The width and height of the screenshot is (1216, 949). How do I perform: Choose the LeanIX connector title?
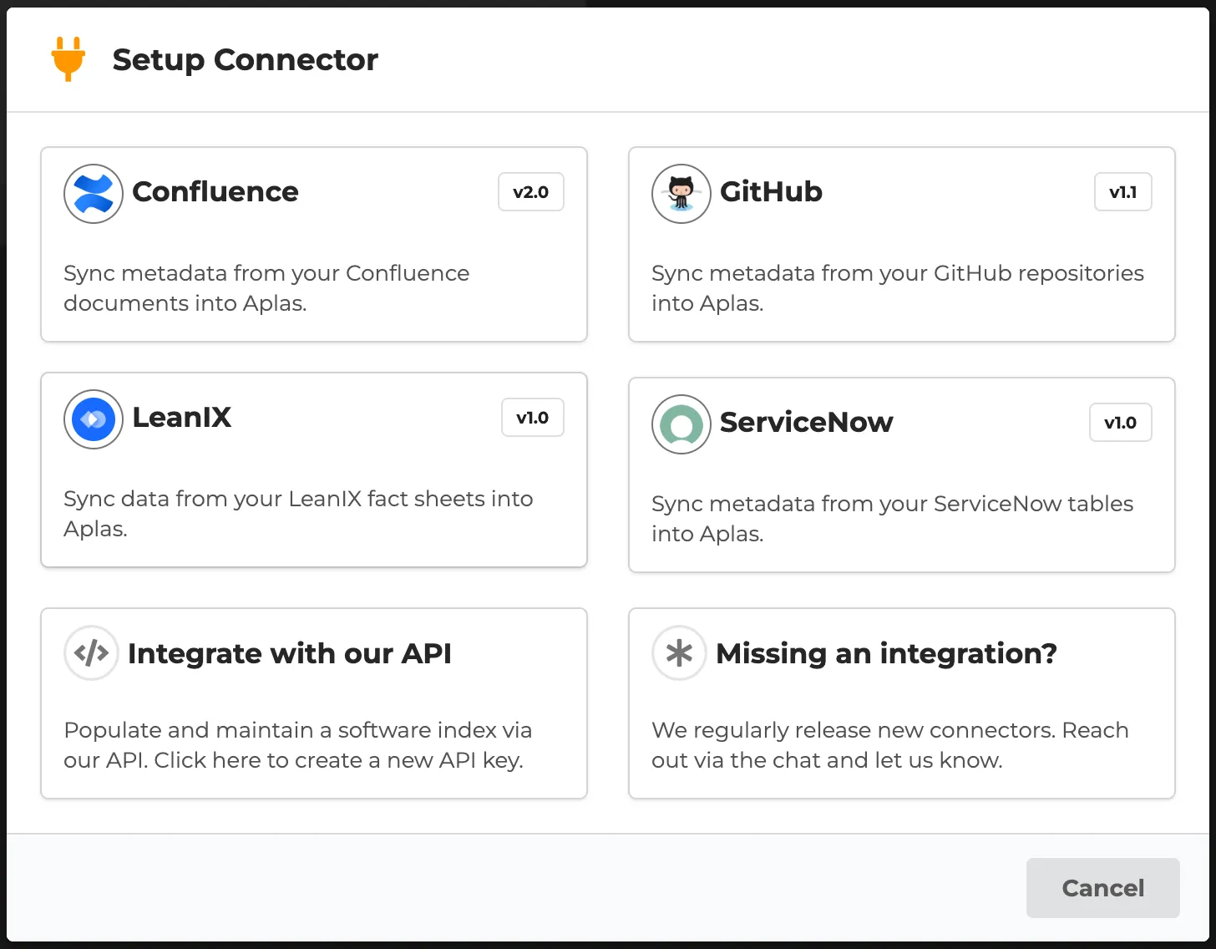182,418
